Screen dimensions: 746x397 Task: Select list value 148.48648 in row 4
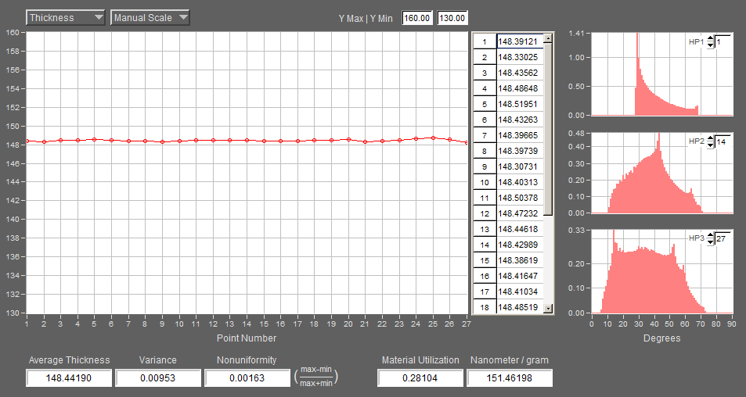(x=520, y=88)
